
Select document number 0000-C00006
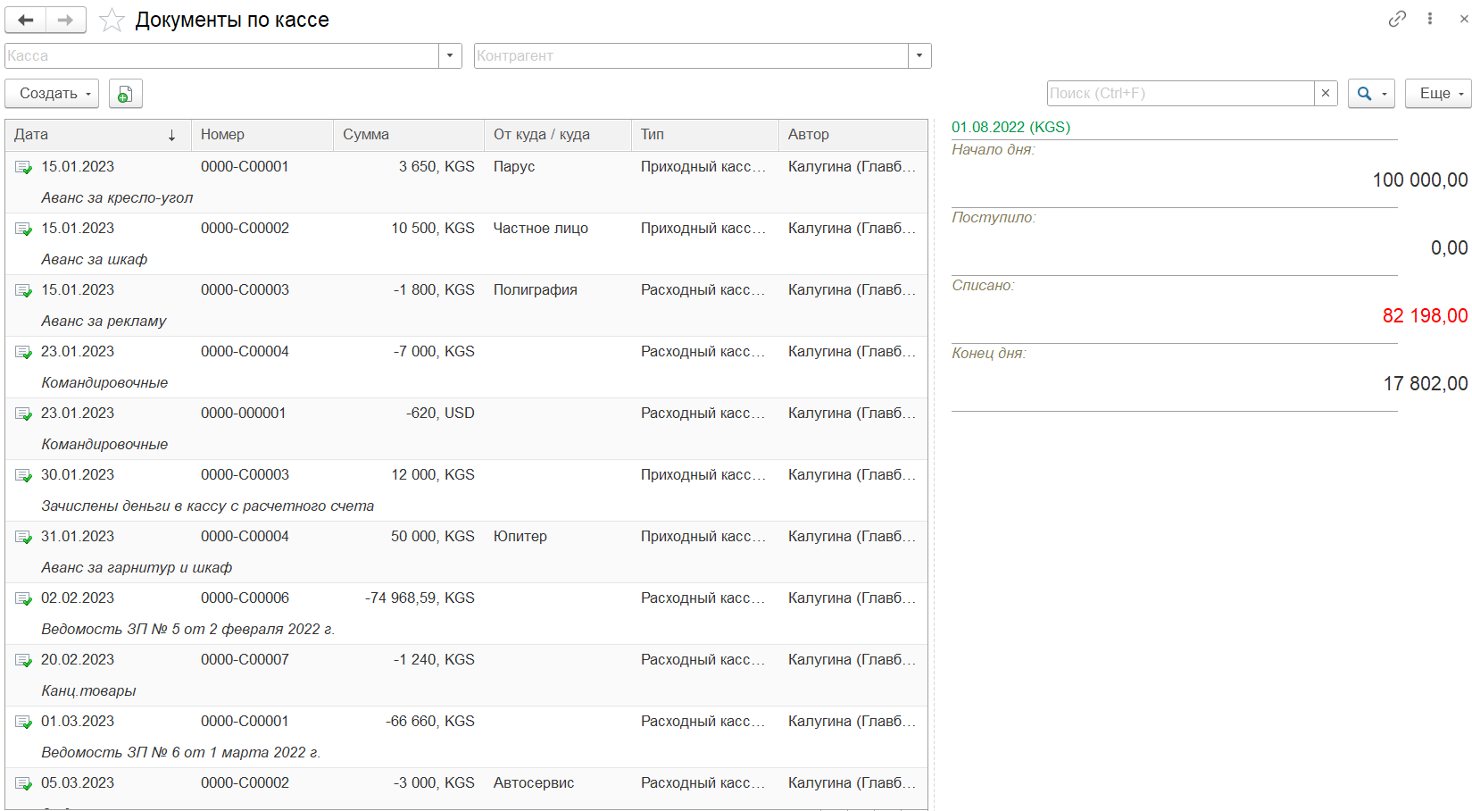pos(245,598)
